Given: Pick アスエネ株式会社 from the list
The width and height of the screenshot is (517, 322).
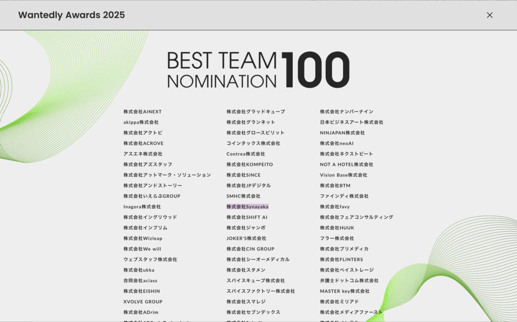Looking at the screenshot, I should tap(143, 154).
